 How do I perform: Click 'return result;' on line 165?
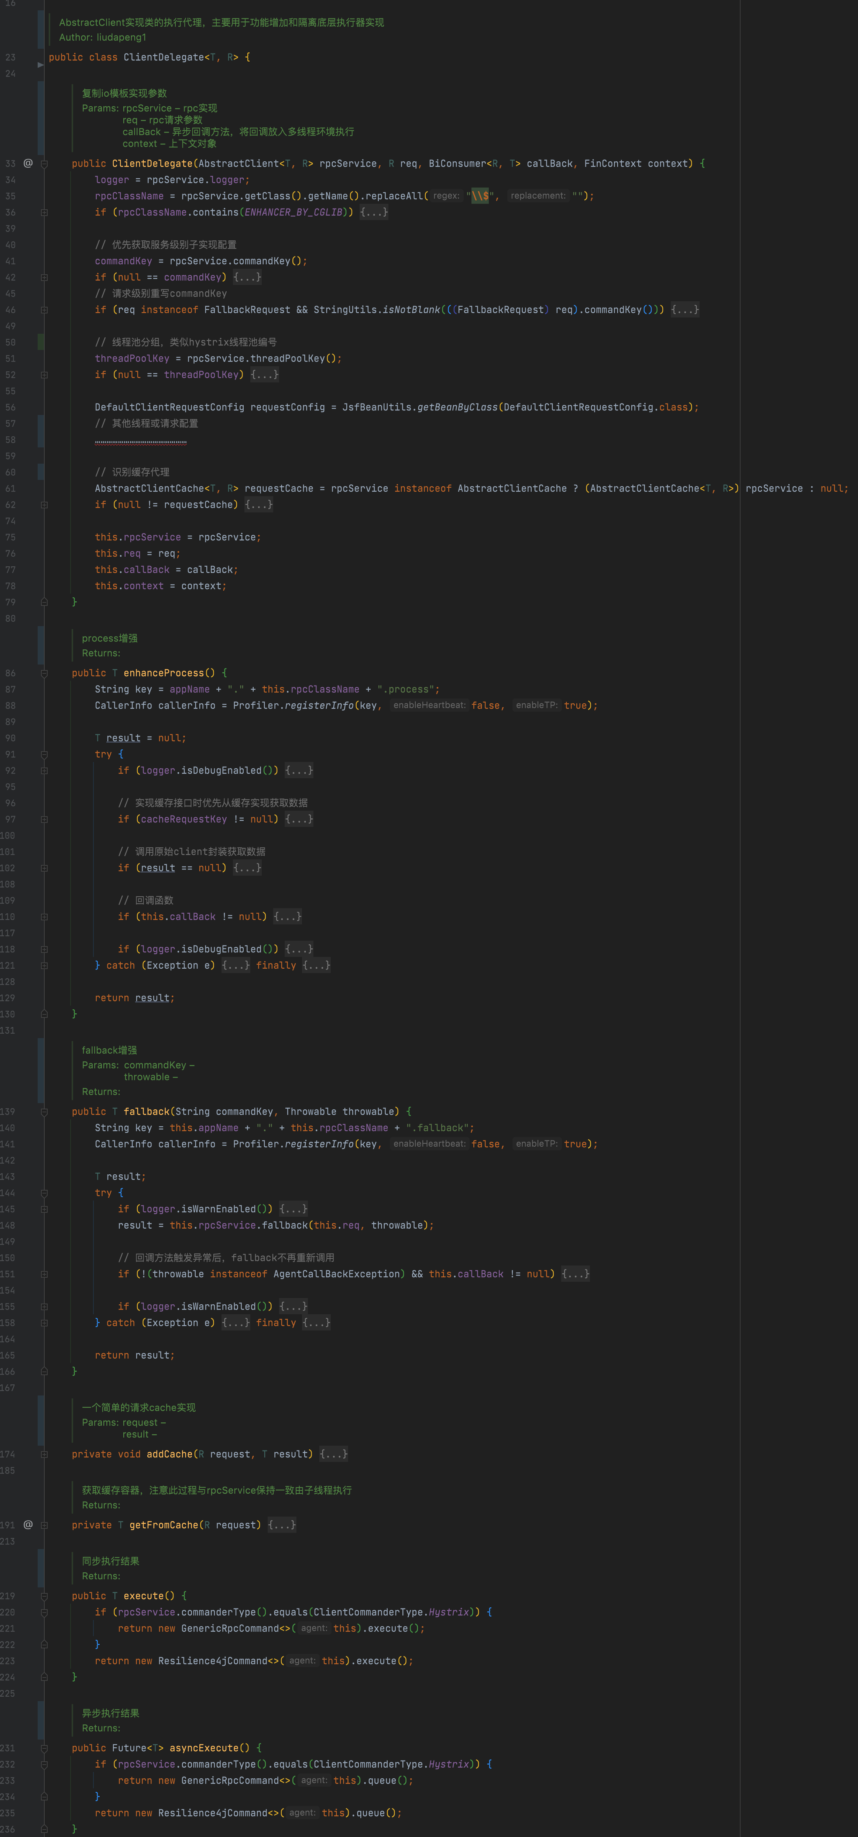point(135,1355)
